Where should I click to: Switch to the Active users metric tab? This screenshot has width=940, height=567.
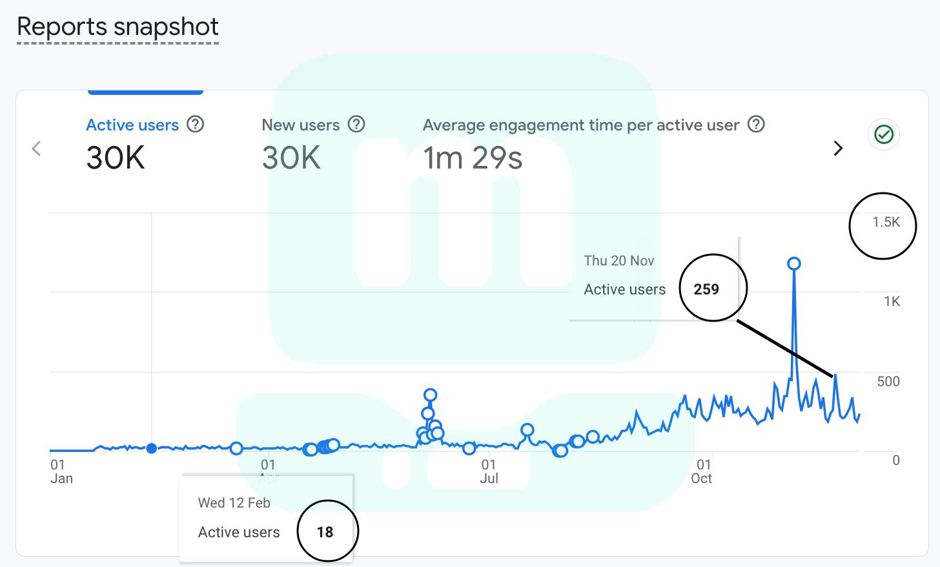[x=132, y=124]
